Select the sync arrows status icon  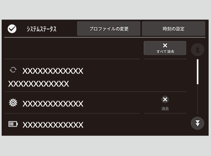[13, 70]
